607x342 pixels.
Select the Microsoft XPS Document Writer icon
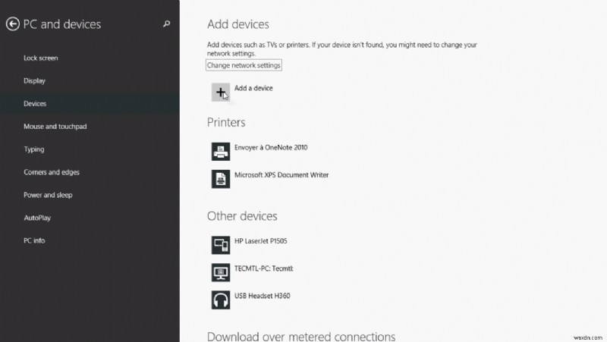point(221,179)
